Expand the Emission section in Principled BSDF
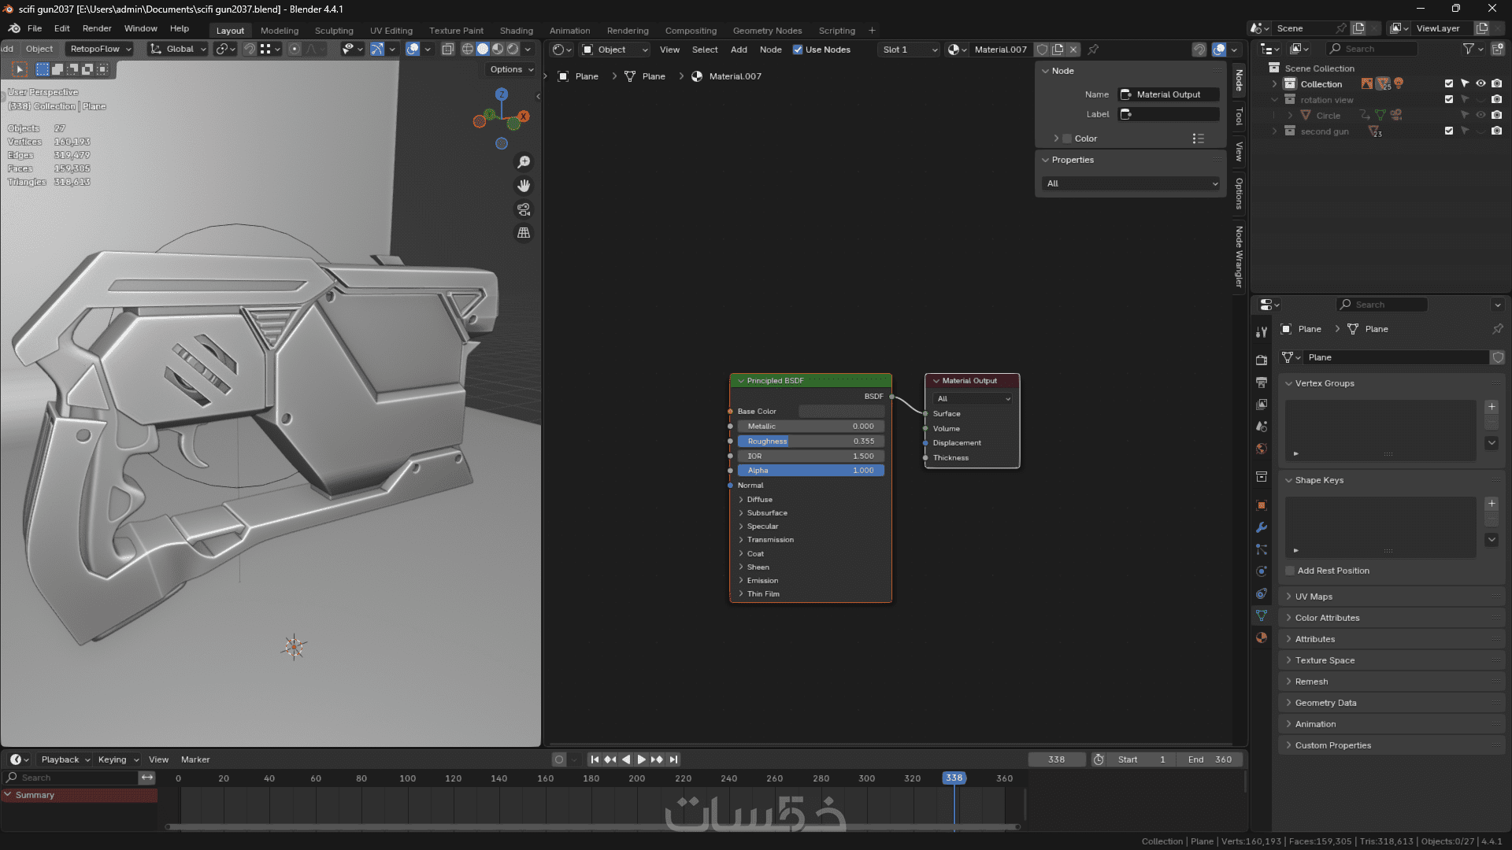 coord(762,581)
